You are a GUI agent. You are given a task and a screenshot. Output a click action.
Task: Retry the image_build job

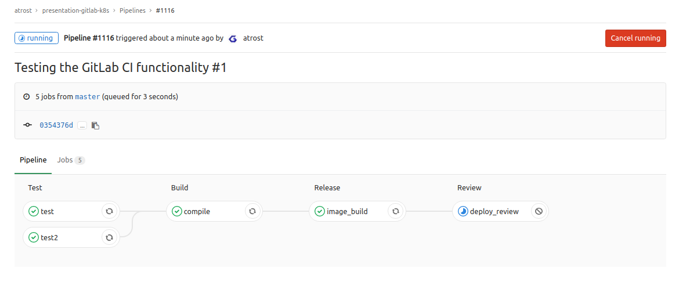point(395,211)
